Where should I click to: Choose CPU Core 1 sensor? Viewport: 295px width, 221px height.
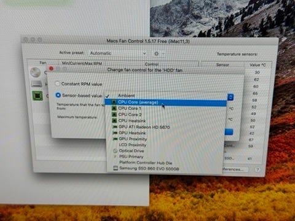click(166, 108)
